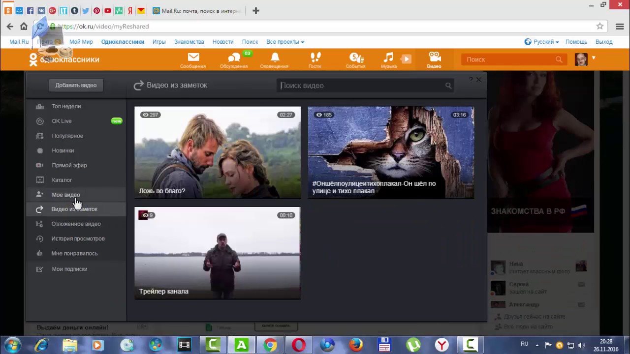Open Музыка music note icon
The image size is (630, 354).
pos(389,60)
